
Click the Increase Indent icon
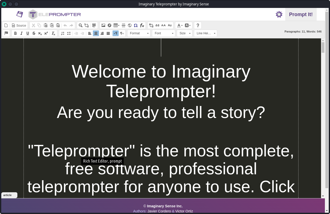tap(82, 33)
